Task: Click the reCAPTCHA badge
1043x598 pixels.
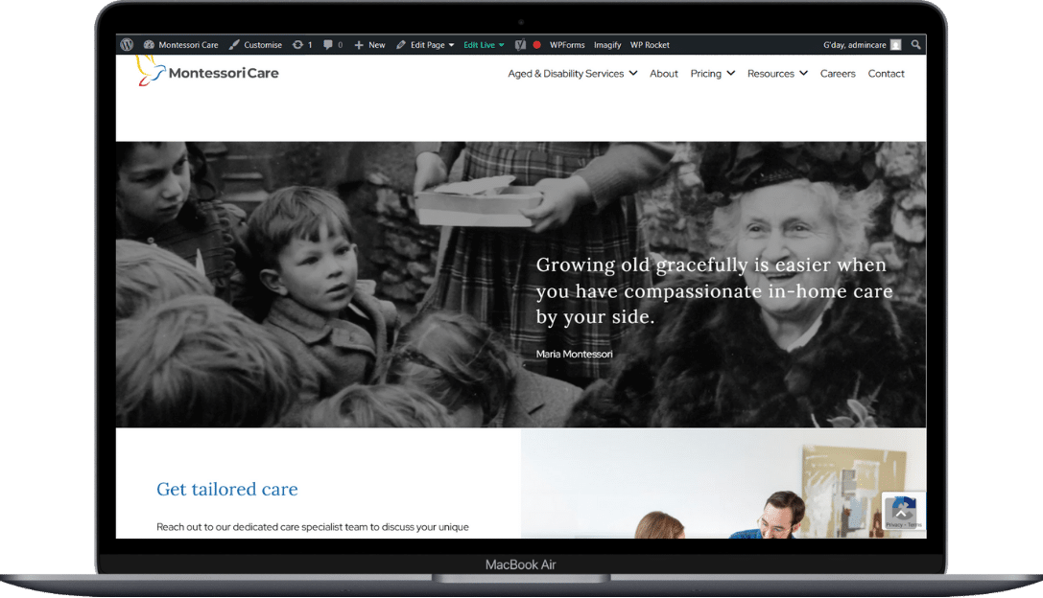Action: tap(903, 512)
